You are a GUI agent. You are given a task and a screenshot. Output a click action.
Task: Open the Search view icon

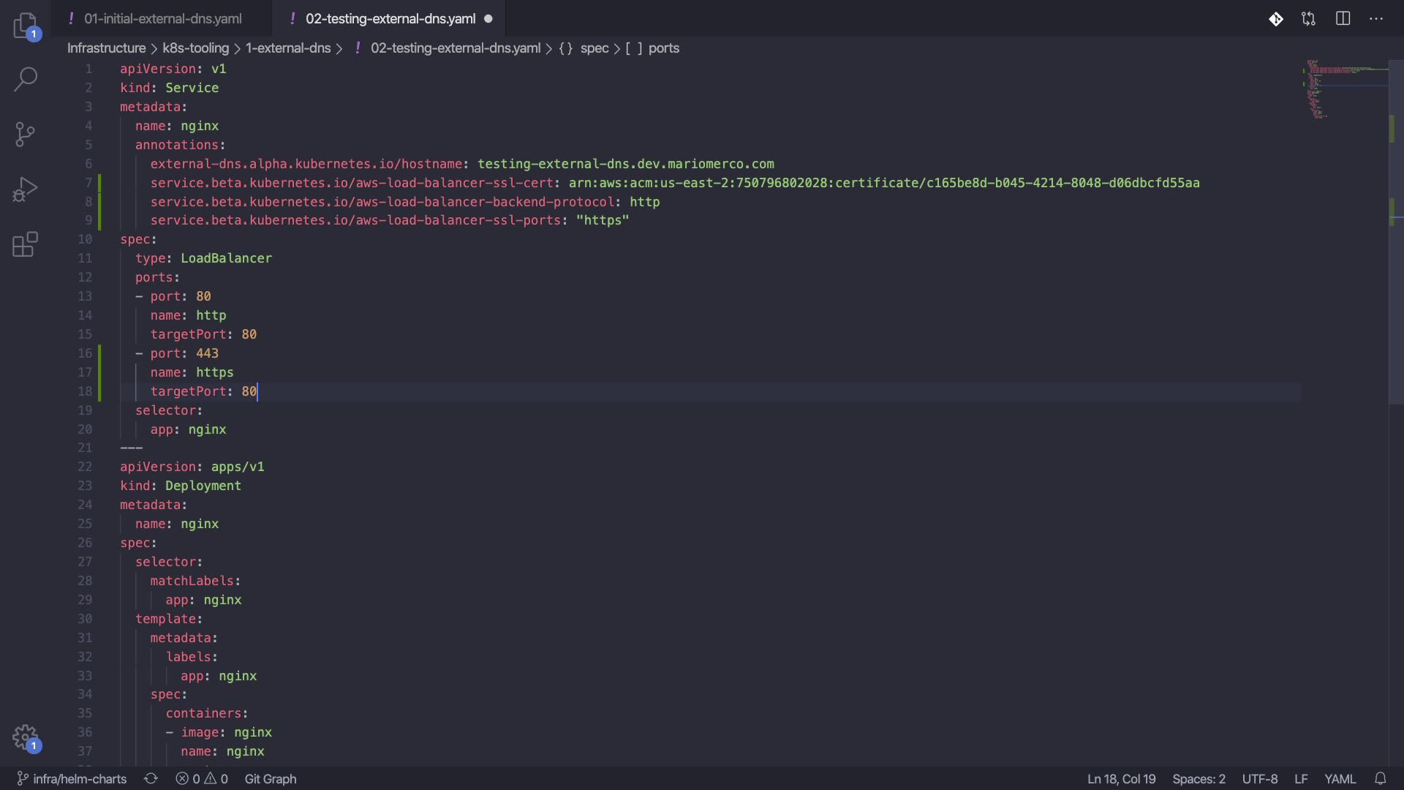pos(26,79)
